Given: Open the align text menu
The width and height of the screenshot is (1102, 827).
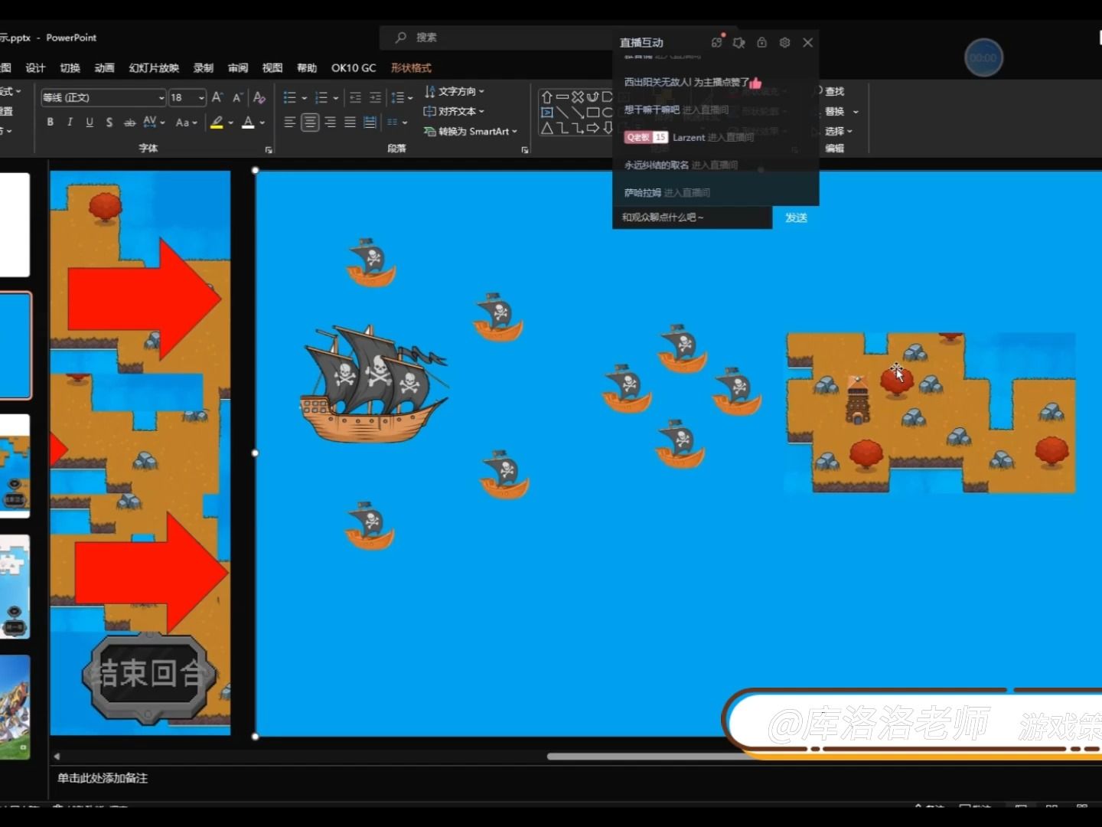Looking at the screenshot, I should tap(455, 111).
